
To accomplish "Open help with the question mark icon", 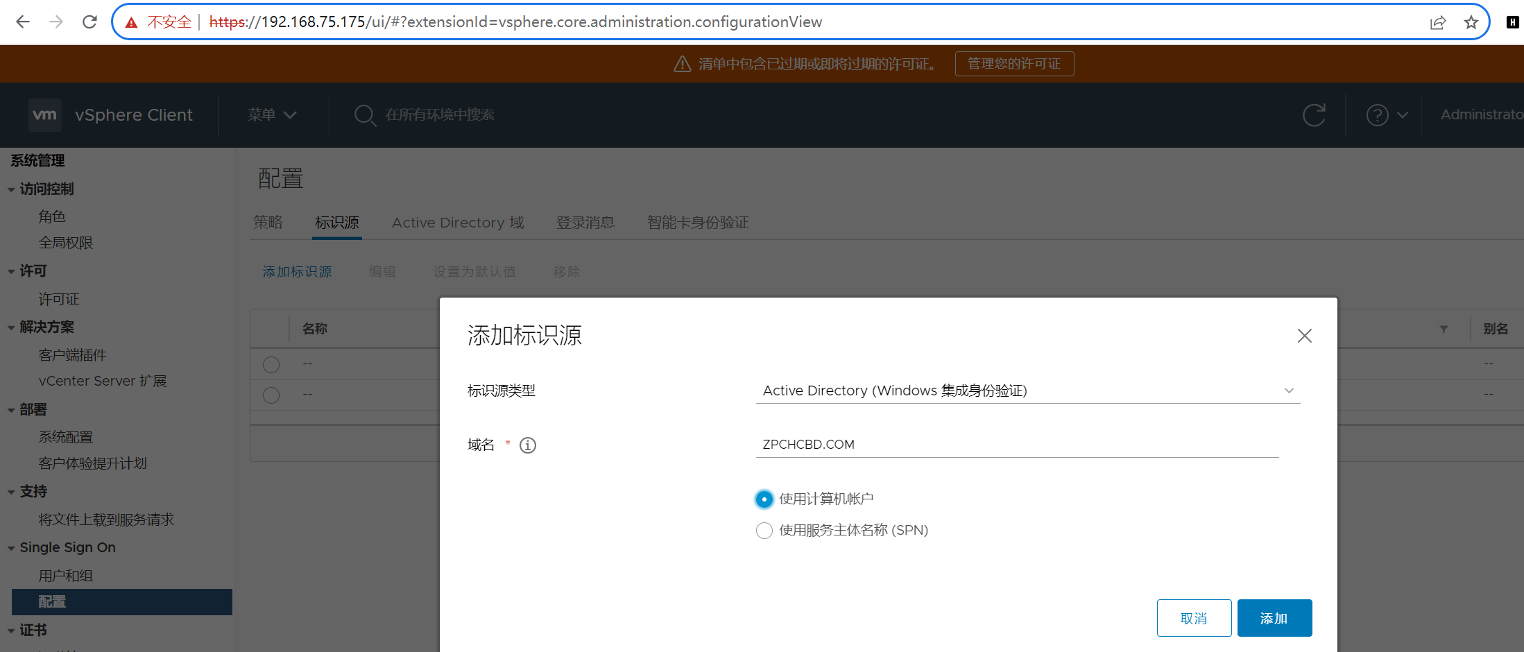I will click(1377, 115).
